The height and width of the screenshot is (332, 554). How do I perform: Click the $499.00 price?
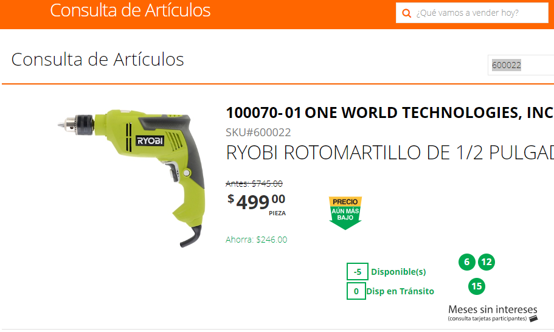(257, 202)
